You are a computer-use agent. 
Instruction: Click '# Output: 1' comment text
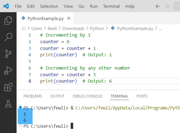point(97,55)
